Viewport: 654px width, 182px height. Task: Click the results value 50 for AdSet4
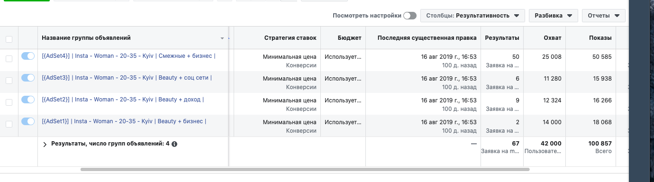[x=516, y=57]
